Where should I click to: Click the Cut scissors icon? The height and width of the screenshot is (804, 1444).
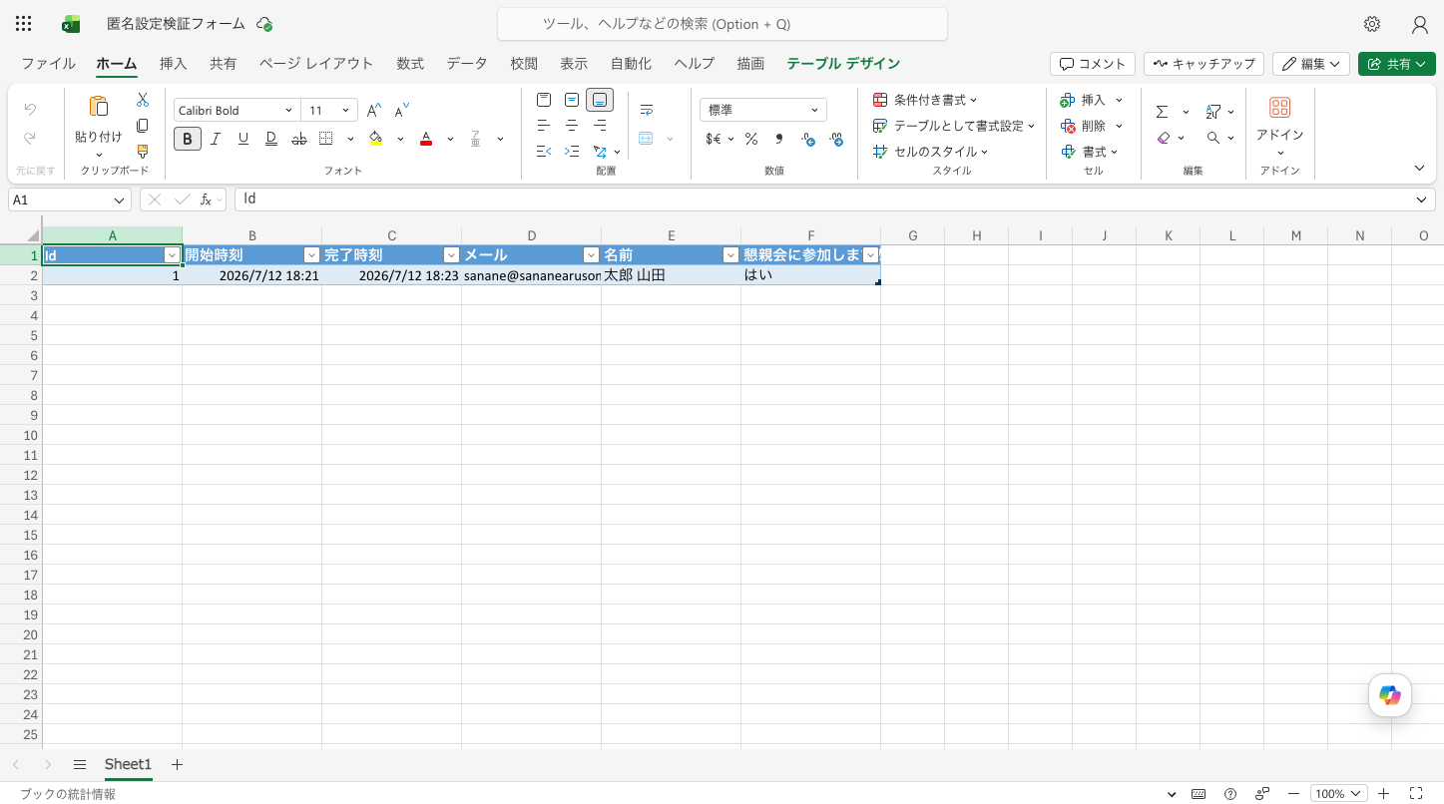143,100
